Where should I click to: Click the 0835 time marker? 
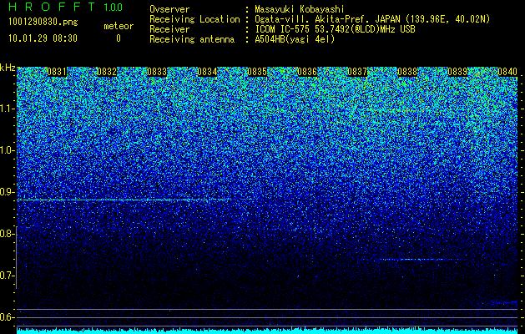tap(257, 72)
